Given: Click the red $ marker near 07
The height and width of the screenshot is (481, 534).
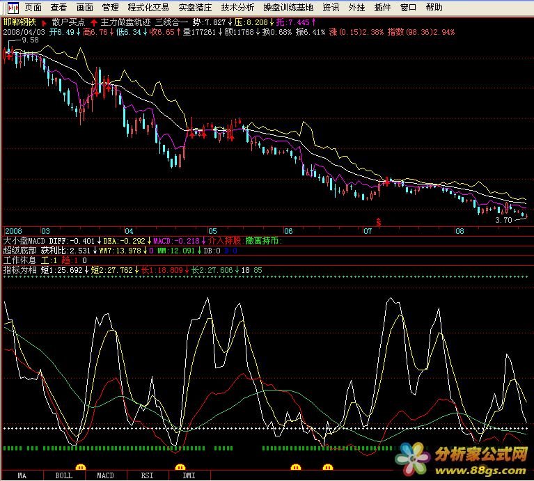Looking at the screenshot, I should pos(378,222).
